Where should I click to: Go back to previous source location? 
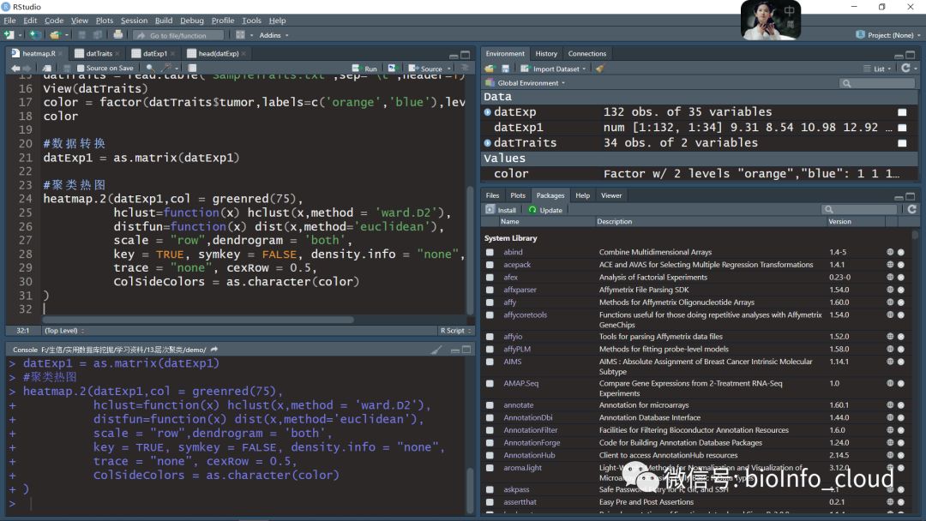click(x=15, y=69)
